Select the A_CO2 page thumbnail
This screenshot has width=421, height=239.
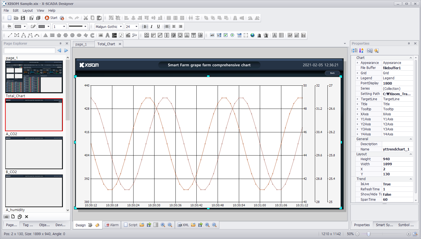[34, 152]
